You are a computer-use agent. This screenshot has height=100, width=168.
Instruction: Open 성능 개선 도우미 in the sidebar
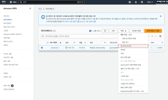(x=9, y=27)
